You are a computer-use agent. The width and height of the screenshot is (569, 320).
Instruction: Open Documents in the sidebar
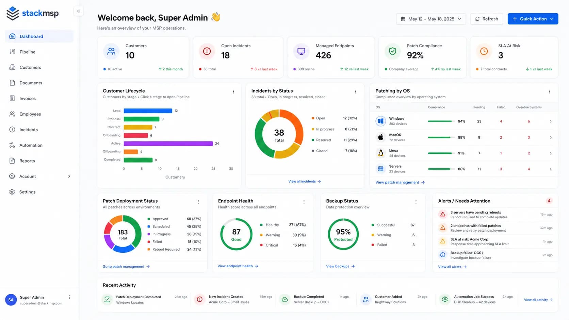(x=39, y=83)
